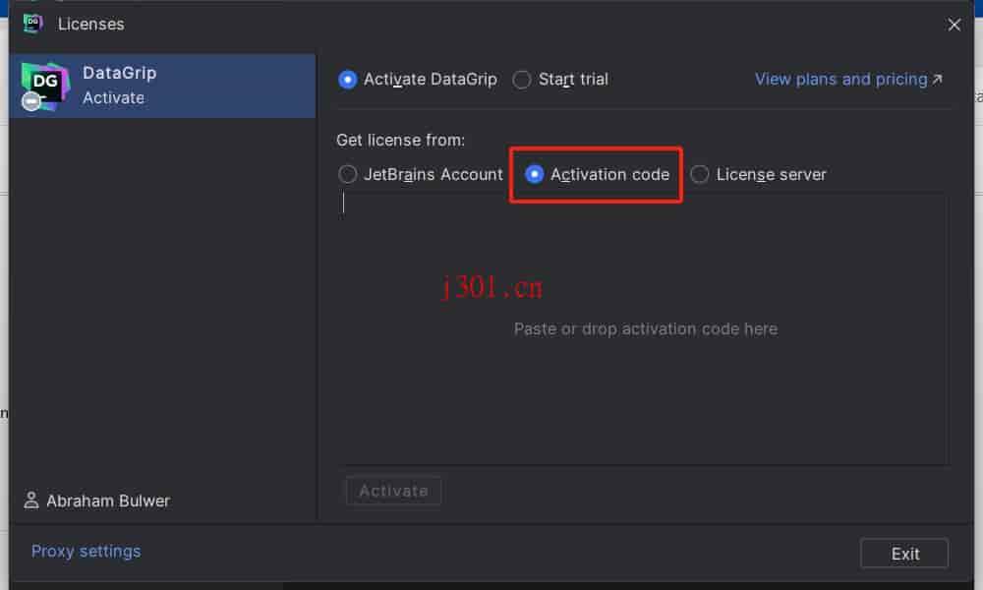This screenshot has height=590, width=983.
Task: Click the Abraham Bulwer user account icon
Action: pos(30,501)
